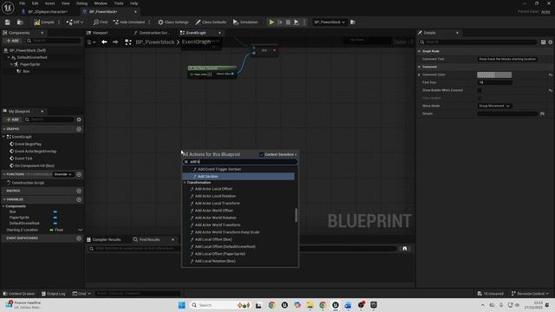Open Class Settings

(x=173, y=23)
